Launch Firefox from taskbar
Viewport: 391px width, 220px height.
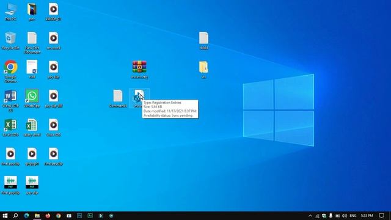[x=48, y=216]
